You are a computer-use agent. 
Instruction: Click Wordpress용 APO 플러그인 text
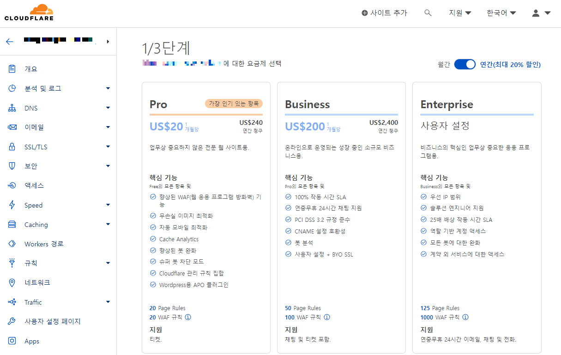(194, 285)
